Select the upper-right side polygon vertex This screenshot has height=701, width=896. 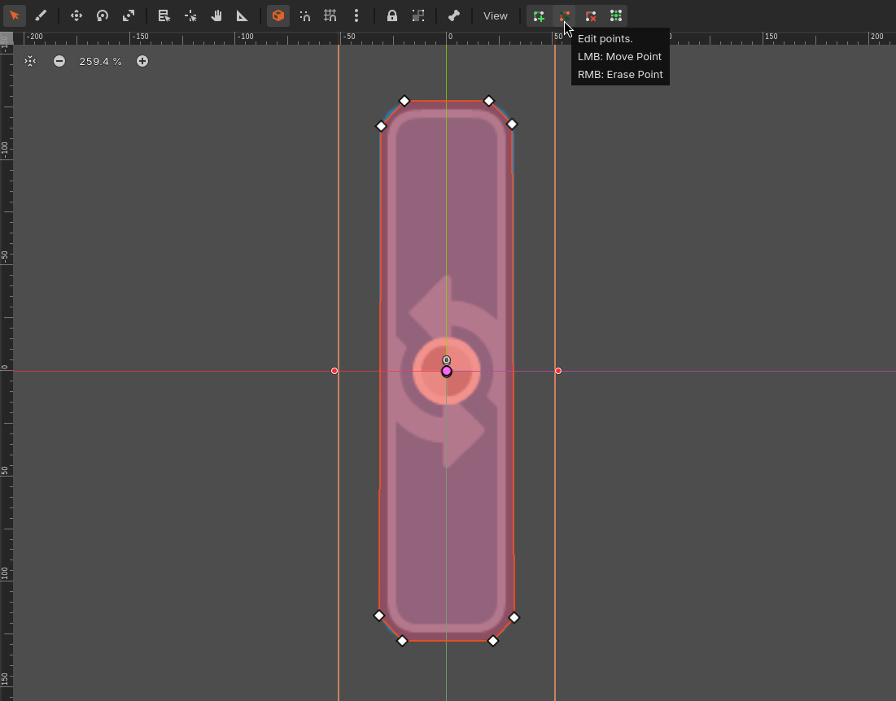[512, 124]
